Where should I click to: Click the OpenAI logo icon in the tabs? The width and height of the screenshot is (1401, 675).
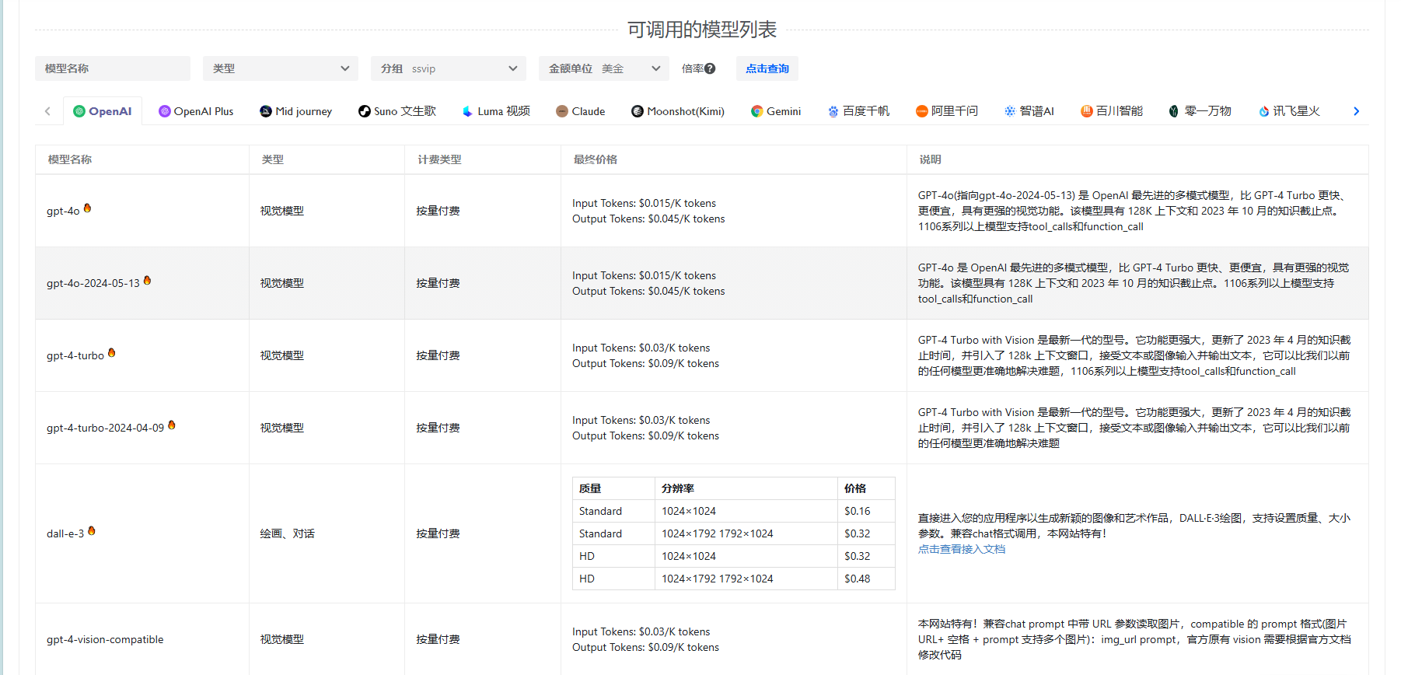tap(79, 111)
